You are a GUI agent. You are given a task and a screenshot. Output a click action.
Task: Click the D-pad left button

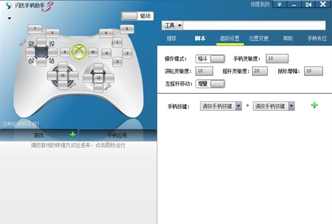[31, 53]
